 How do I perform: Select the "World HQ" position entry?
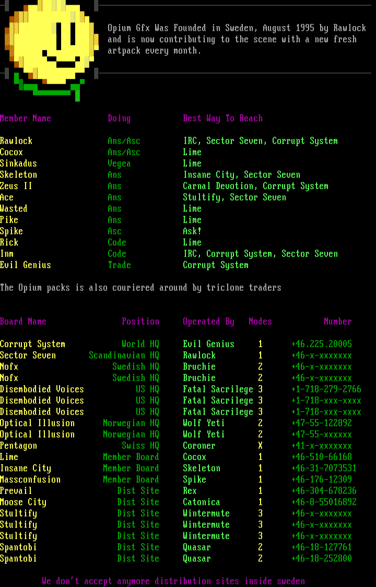pyautogui.click(x=140, y=344)
